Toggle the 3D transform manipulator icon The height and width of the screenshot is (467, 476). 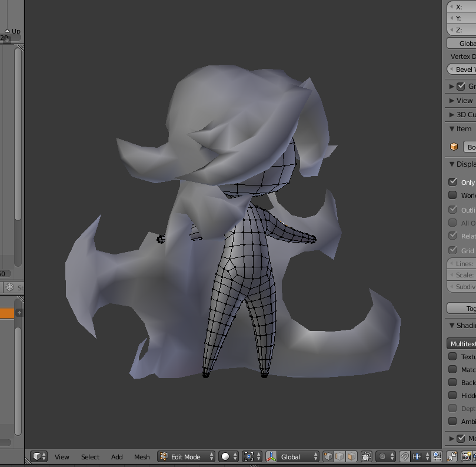coord(271,456)
